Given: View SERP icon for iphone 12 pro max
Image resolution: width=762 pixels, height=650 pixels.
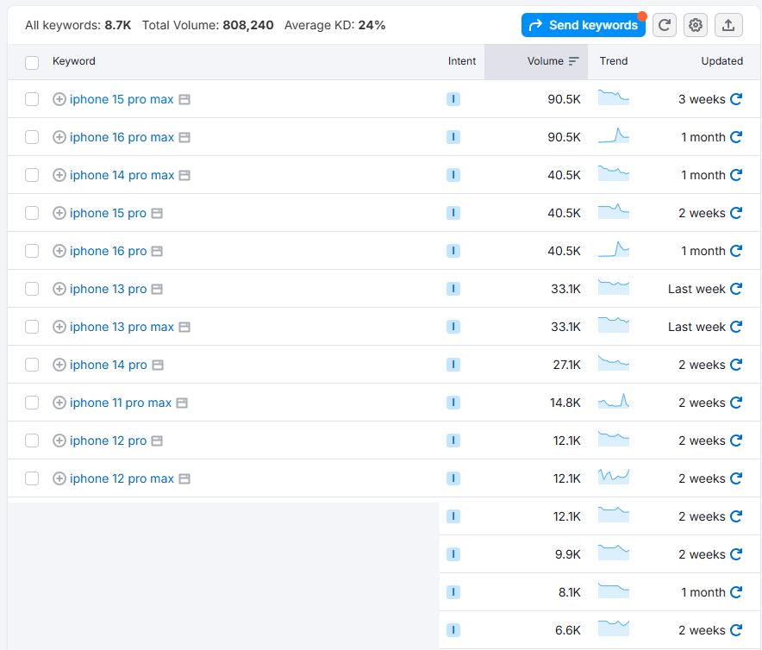Looking at the screenshot, I should click(x=184, y=478).
